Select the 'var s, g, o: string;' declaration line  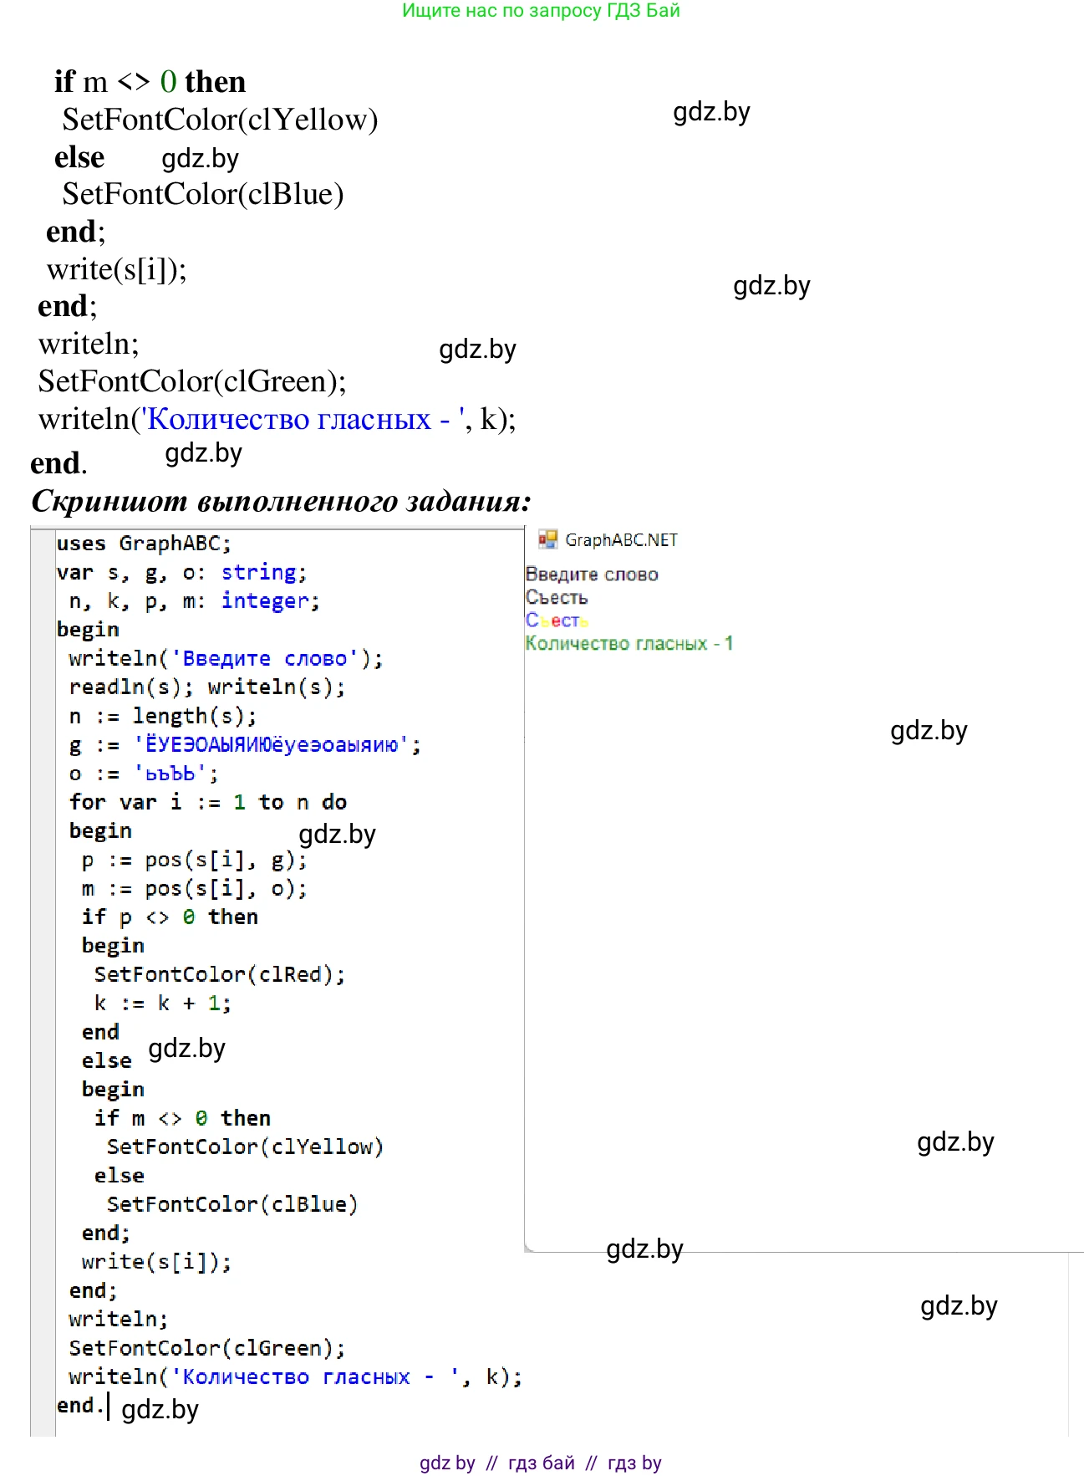(181, 573)
